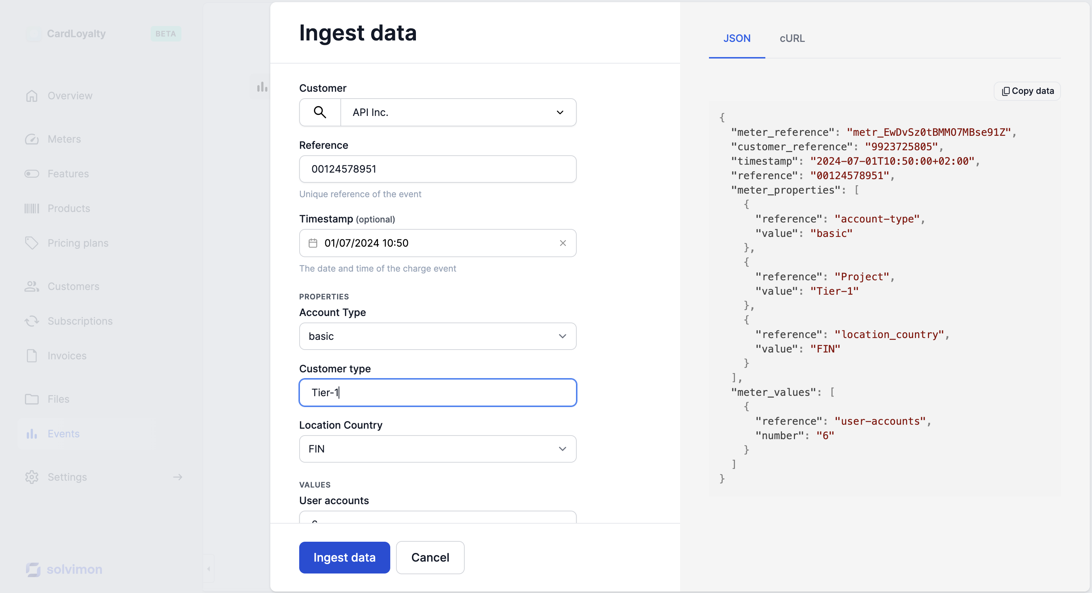
Task: Expand the Settings arrow in sidebar
Action: point(178,477)
